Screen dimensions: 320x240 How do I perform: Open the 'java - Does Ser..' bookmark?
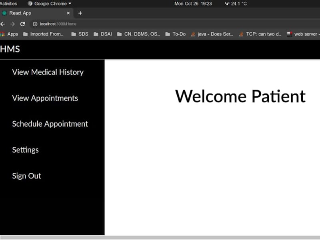point(212,34)
